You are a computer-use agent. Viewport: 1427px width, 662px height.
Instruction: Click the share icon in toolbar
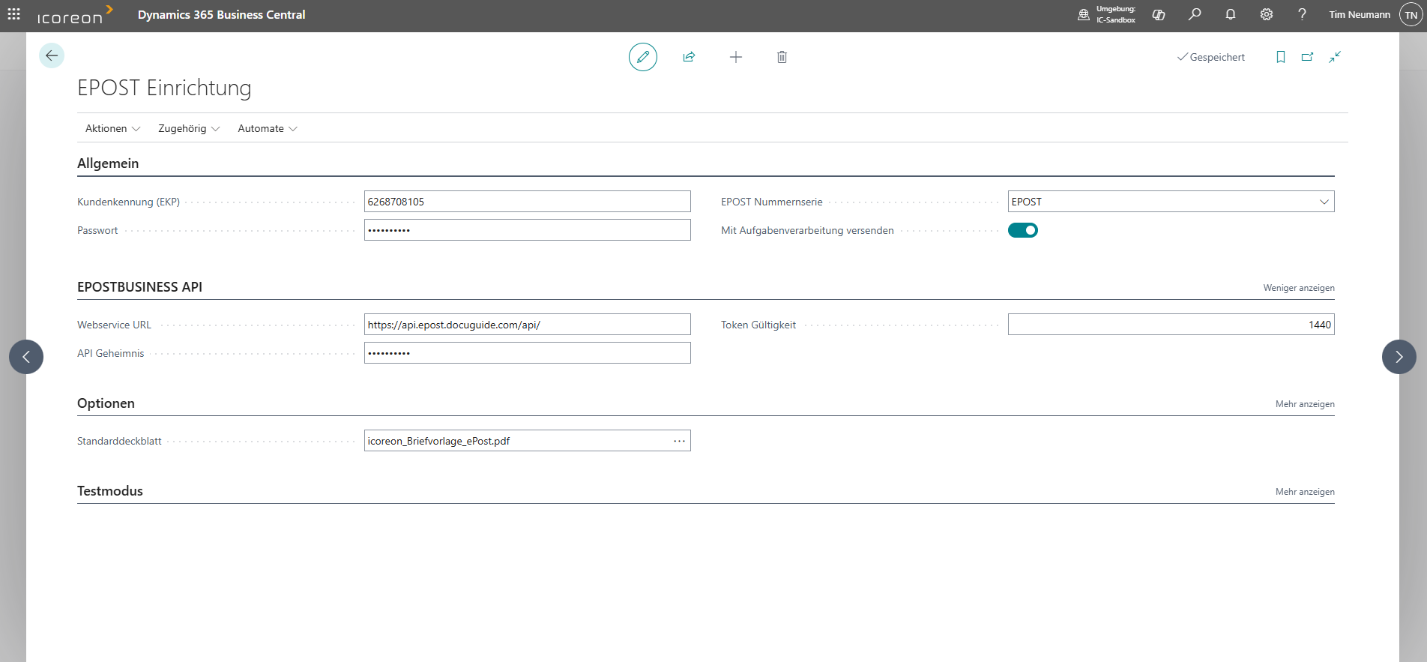[689, 57]
